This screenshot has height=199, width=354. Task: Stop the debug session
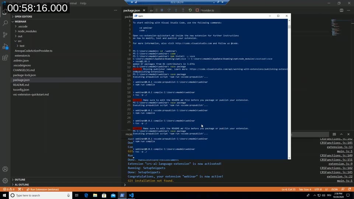tap(197, 10)
